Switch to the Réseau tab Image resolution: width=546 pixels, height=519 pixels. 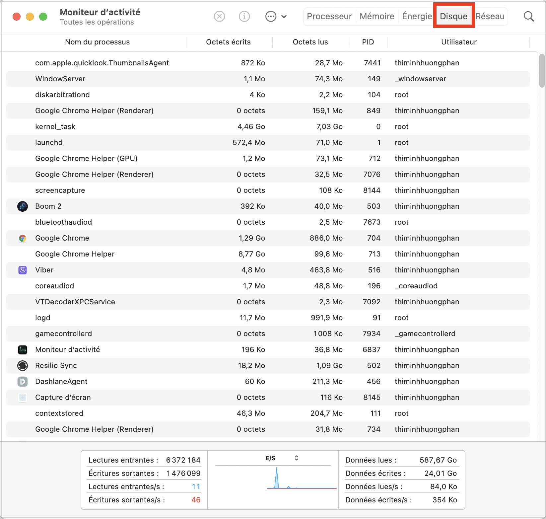(x=490, y=16)
